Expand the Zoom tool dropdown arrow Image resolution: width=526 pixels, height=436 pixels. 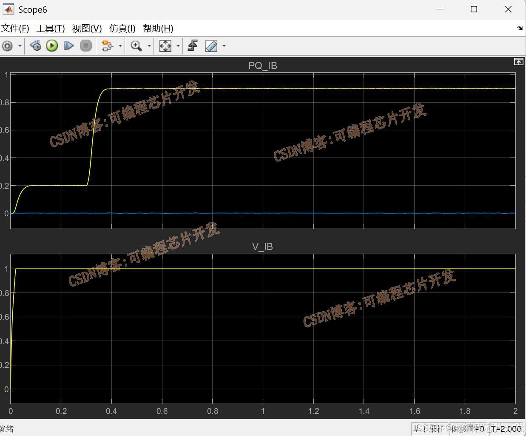[x=149, y=46]
